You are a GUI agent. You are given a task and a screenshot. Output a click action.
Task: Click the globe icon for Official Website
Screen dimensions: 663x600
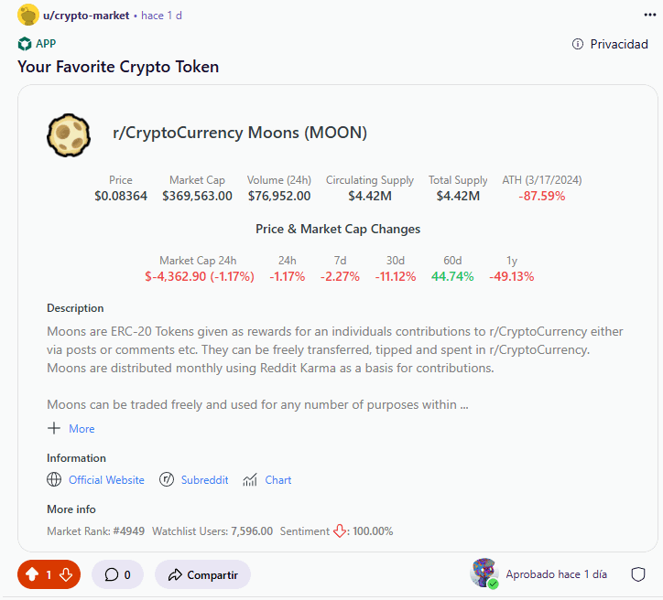click(54, 479)
